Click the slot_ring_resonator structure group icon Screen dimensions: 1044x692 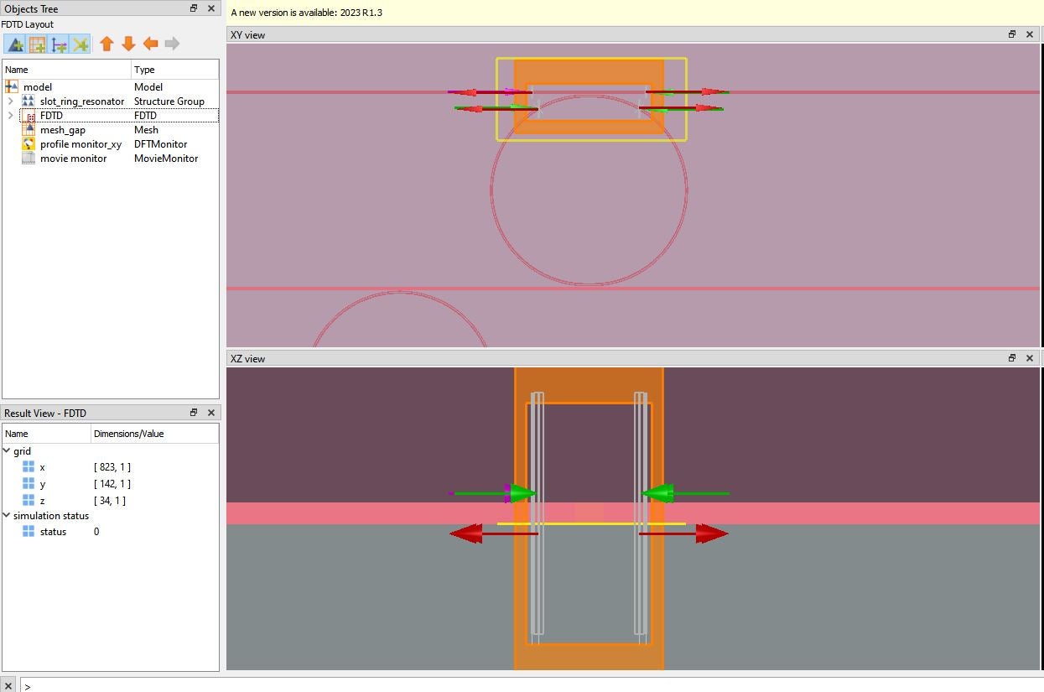pos(29,101)
